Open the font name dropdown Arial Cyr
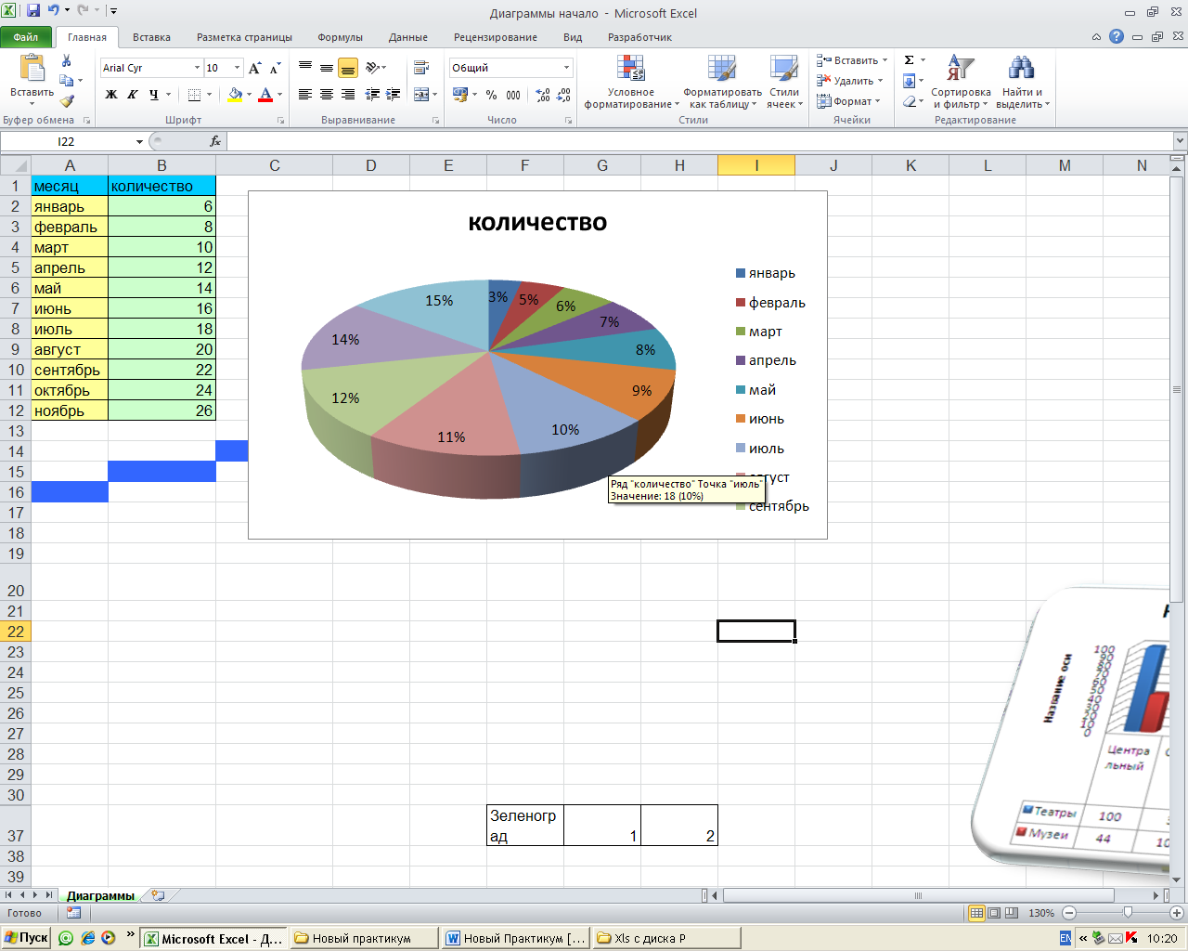The width and height of the screenshot is (1188, 951). (x=197, y=68)
